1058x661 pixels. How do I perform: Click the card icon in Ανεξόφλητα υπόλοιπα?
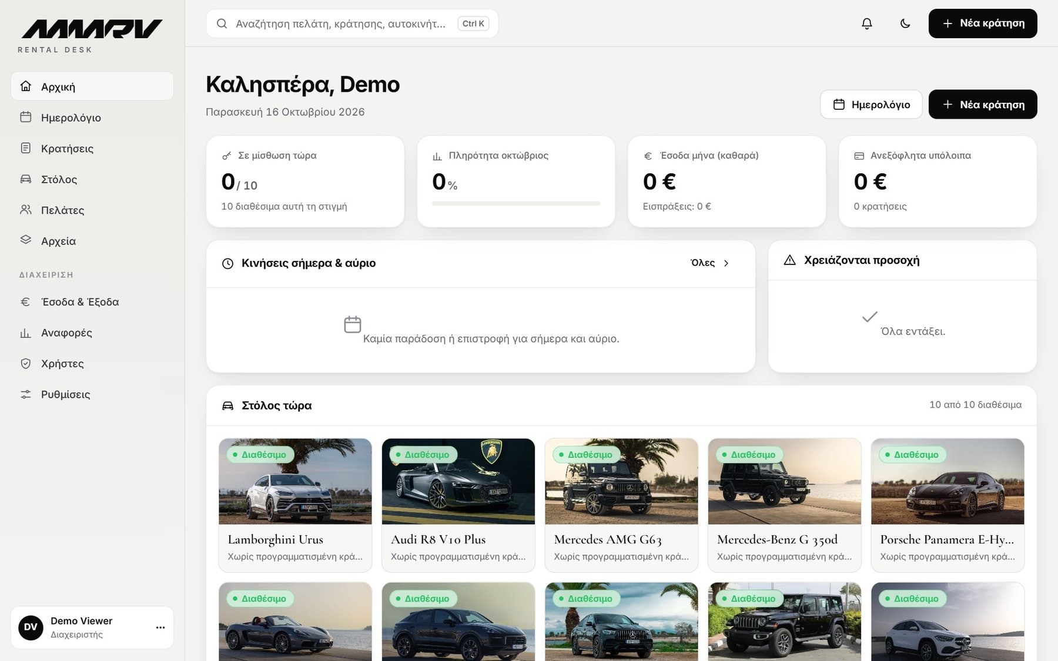[859, 156]
